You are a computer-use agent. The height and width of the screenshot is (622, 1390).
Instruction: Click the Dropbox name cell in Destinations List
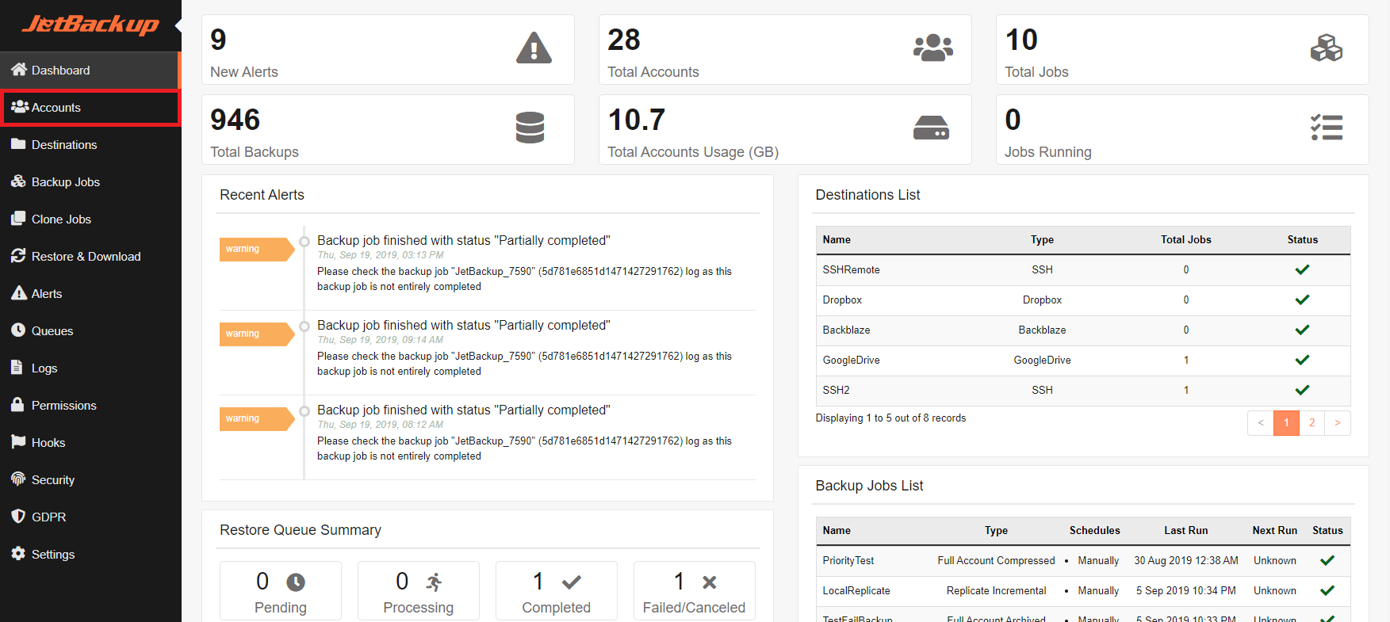click(x=842, y=300)
